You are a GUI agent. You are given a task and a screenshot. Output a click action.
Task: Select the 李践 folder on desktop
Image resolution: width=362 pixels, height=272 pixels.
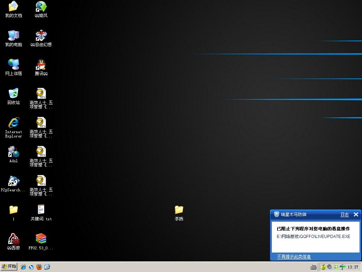tap(179, 213)
